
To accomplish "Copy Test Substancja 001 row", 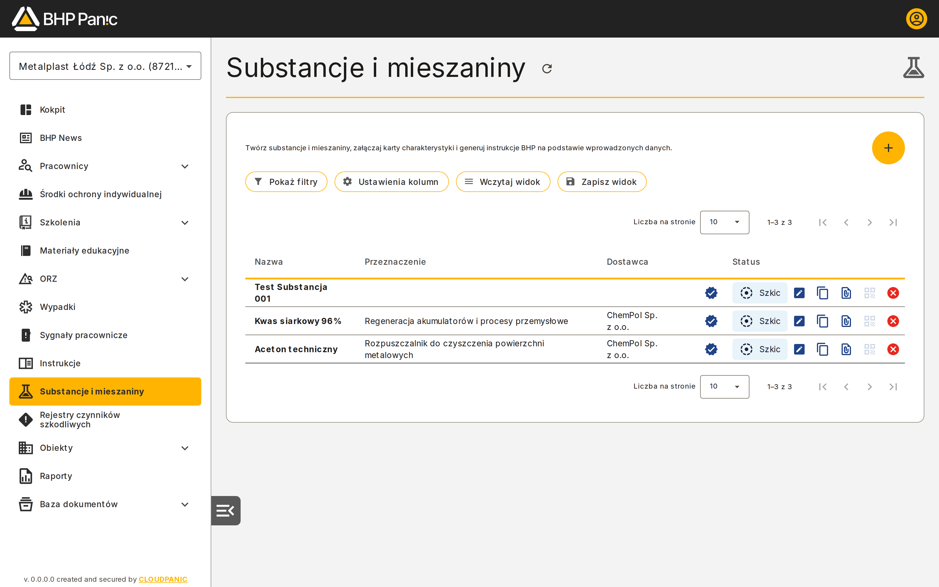I will [x=822, y=293].
